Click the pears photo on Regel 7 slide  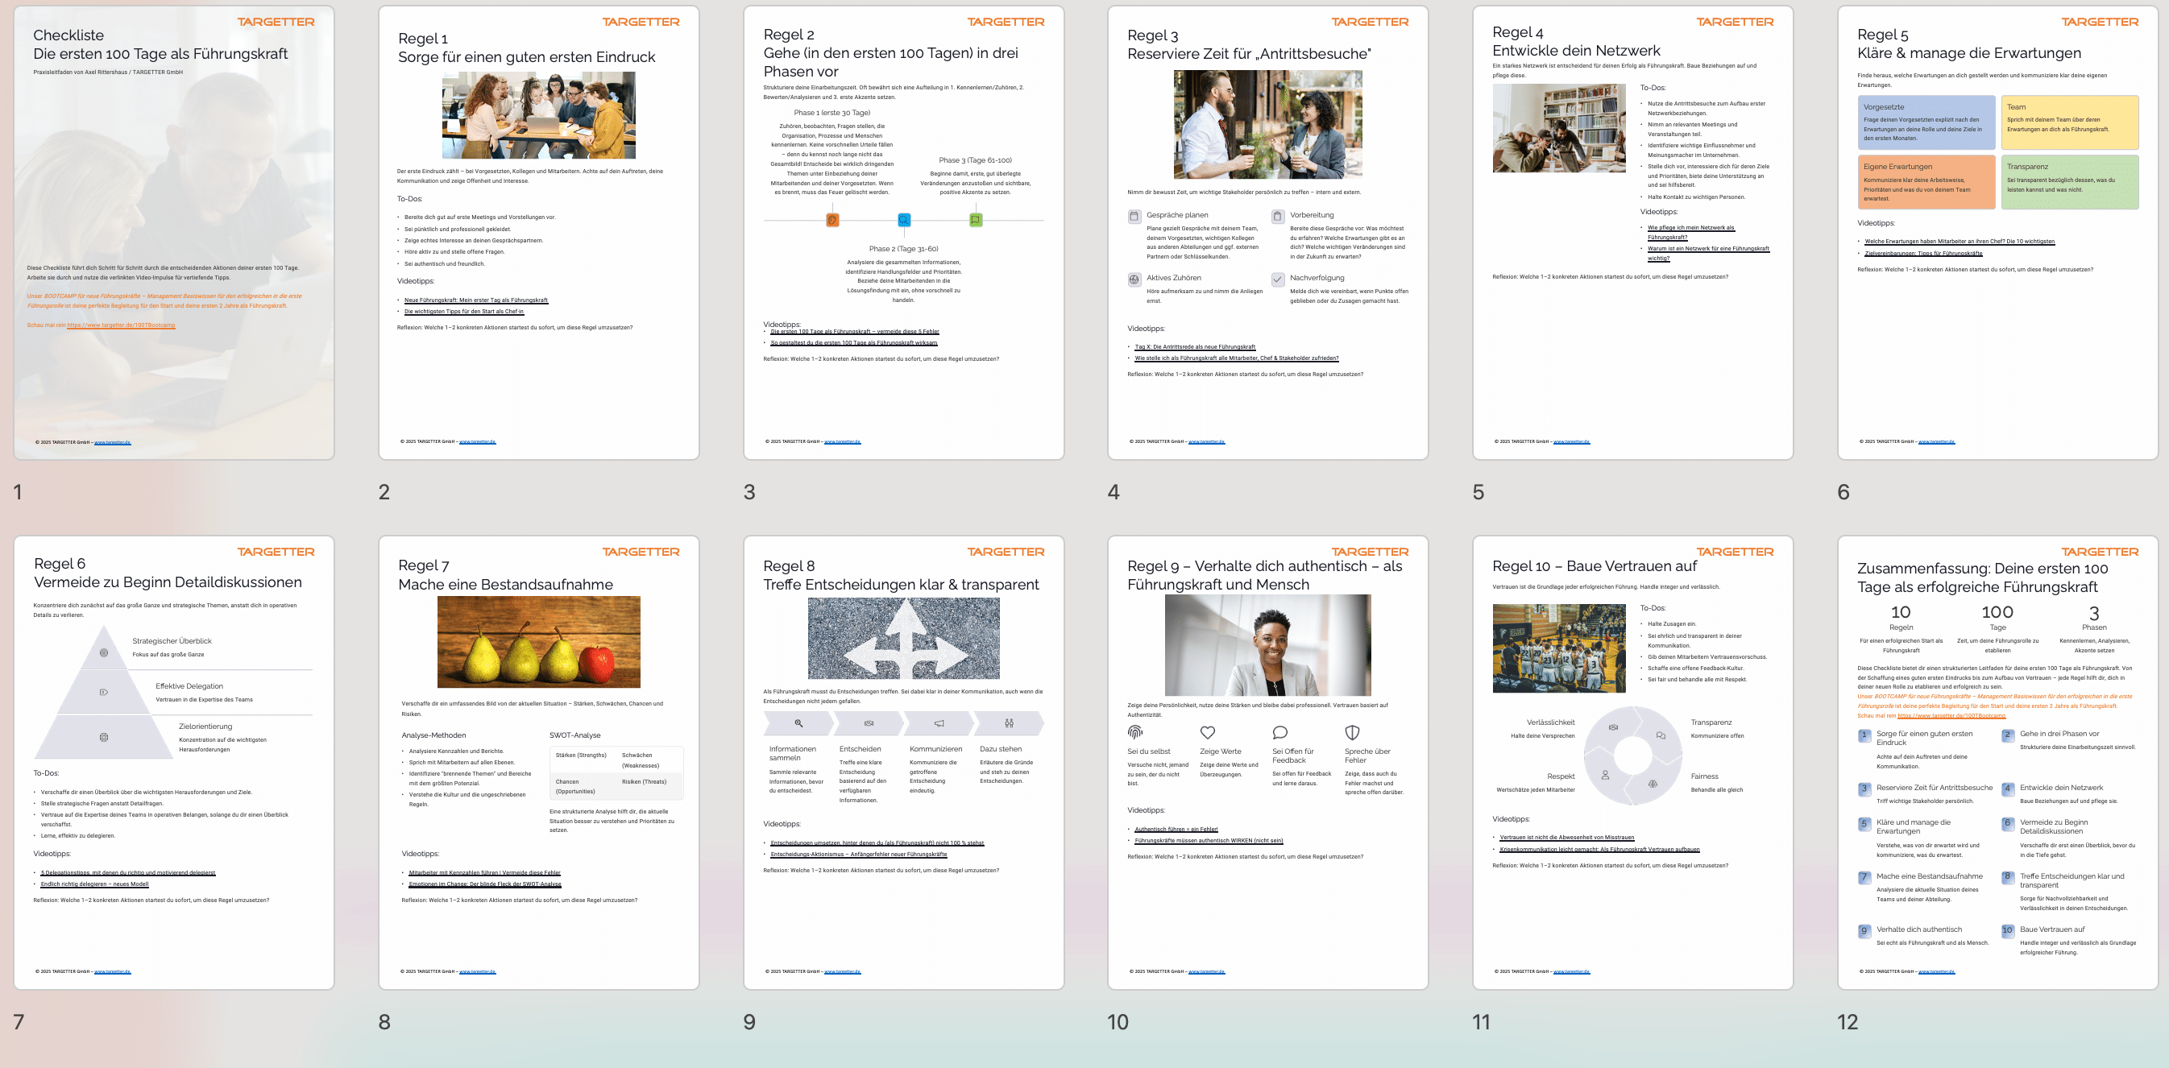(x=539, y=642)
